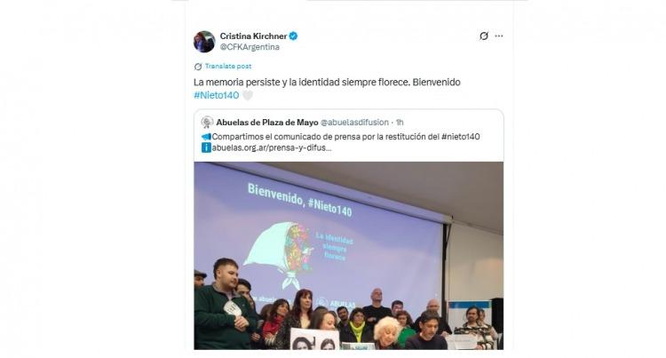666x358 pixels.
Task: Click the megaphone emoji in quoted post
Action: tap(206, 137)
